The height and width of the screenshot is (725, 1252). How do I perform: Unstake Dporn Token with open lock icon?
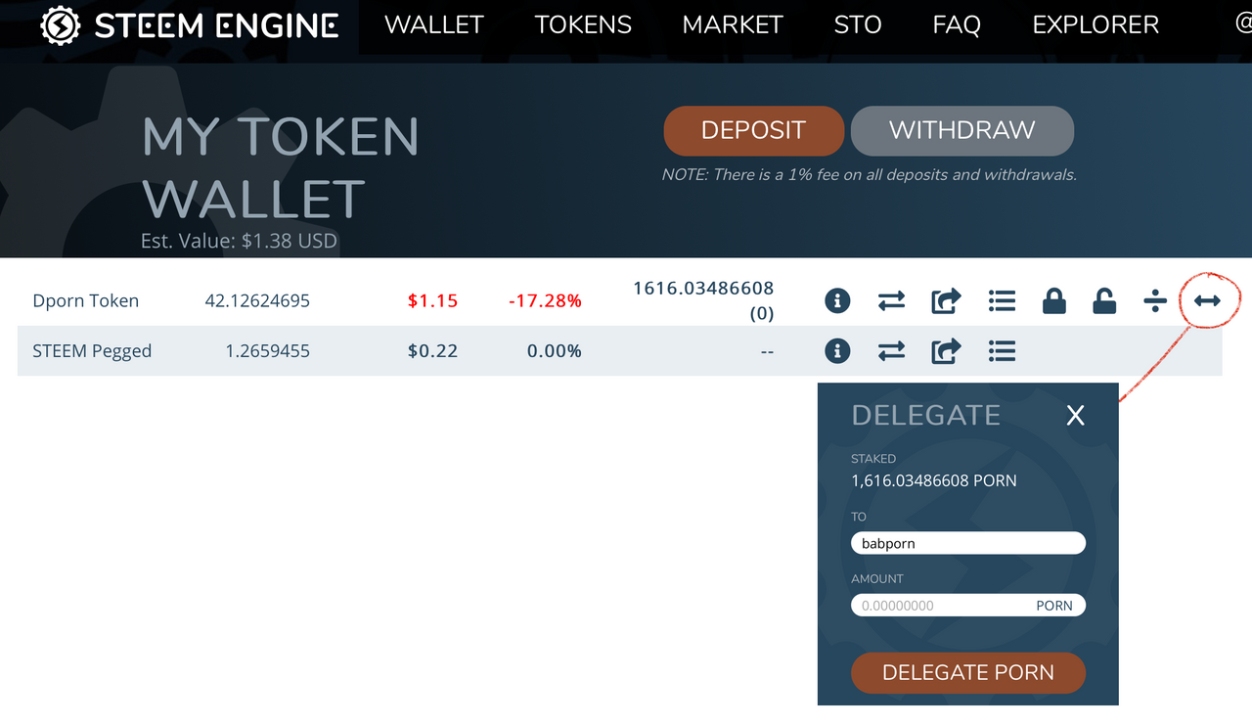[x=1104, y=301]
